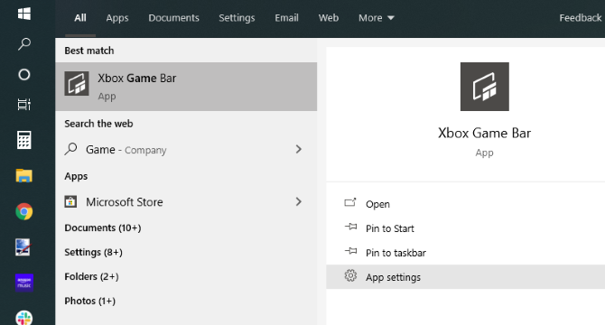Open the Feedback link
Image resolution: width=605 pixels, height=325 pixels.
pos(581,18)
